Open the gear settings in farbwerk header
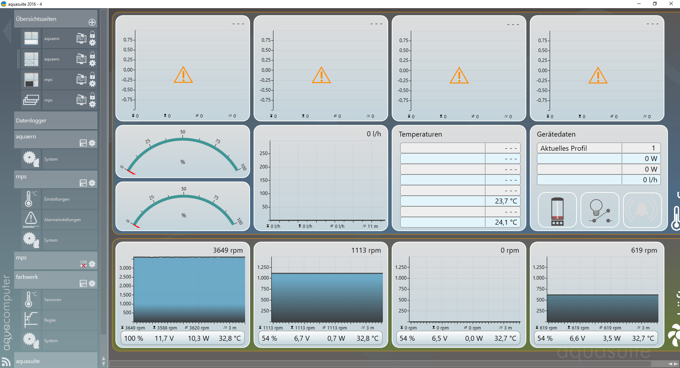 tap(92, 283)
